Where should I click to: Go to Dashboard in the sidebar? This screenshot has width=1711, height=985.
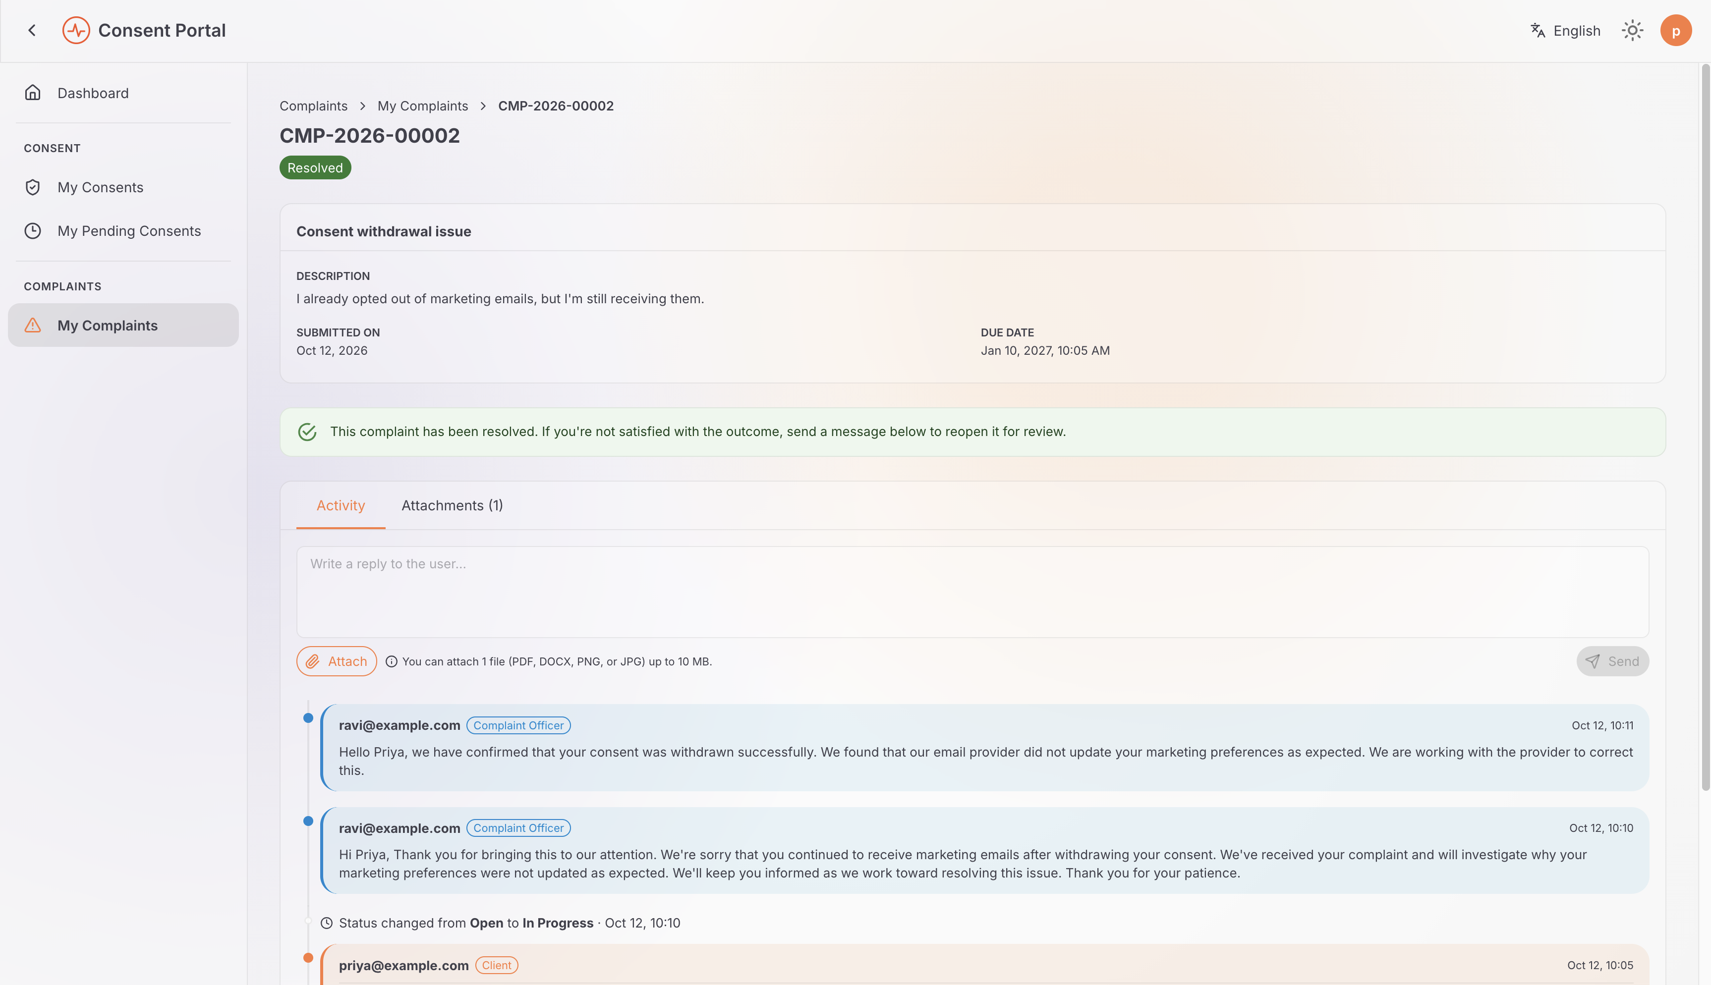[x=123, y=93]
